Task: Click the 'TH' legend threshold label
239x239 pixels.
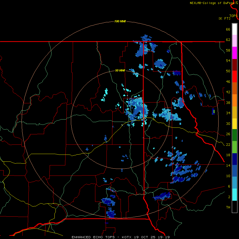Action: tap(228, 207)
